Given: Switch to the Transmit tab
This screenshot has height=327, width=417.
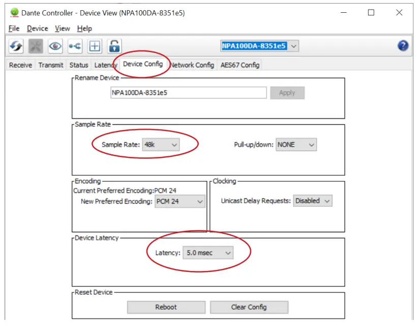Looking at the screenshot, I should pyautogui.click(x=51, y=65).
